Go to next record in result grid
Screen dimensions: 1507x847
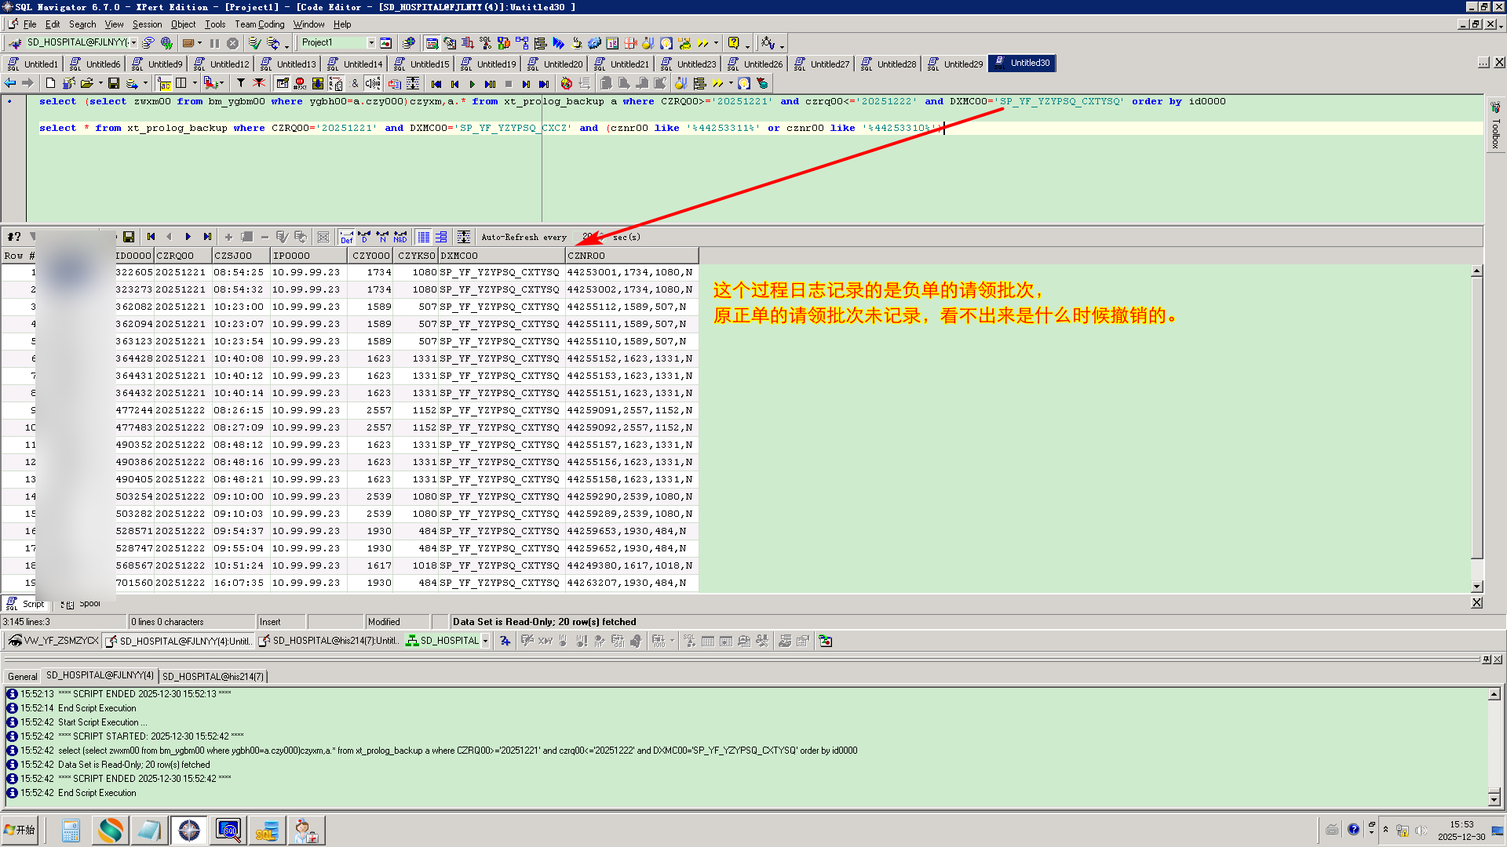click(188, 237)
